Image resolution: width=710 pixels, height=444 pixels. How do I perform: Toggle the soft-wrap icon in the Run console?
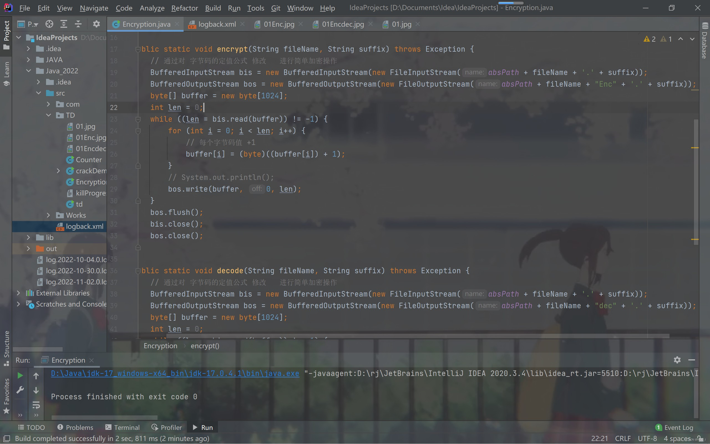[x=36, y=405]
